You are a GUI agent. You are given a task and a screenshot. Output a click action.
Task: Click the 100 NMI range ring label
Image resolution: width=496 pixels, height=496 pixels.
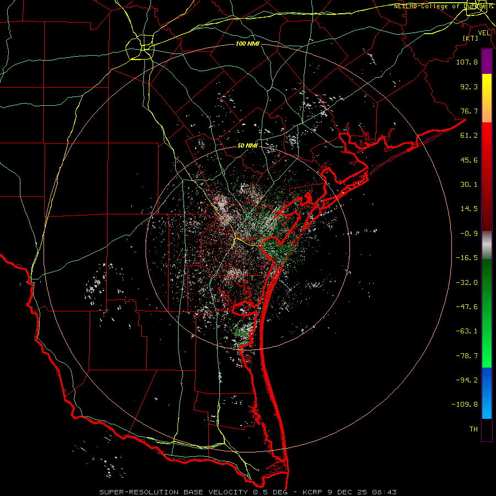point(247,44)
